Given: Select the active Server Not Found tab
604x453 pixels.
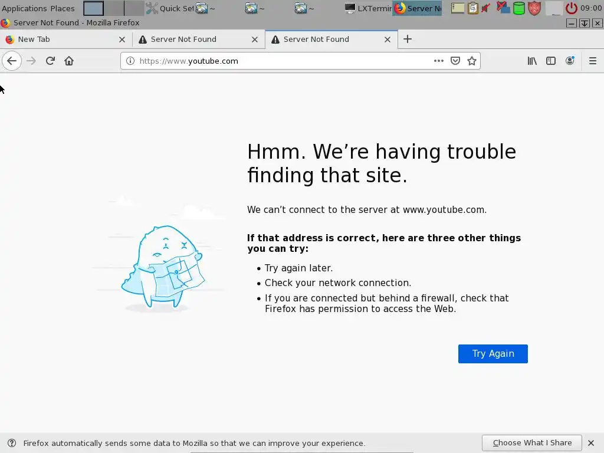Looking at the screenshot, I should [x=331, y=40].
